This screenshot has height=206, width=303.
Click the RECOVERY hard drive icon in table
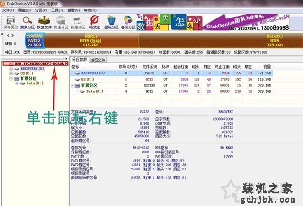(77, 73)
